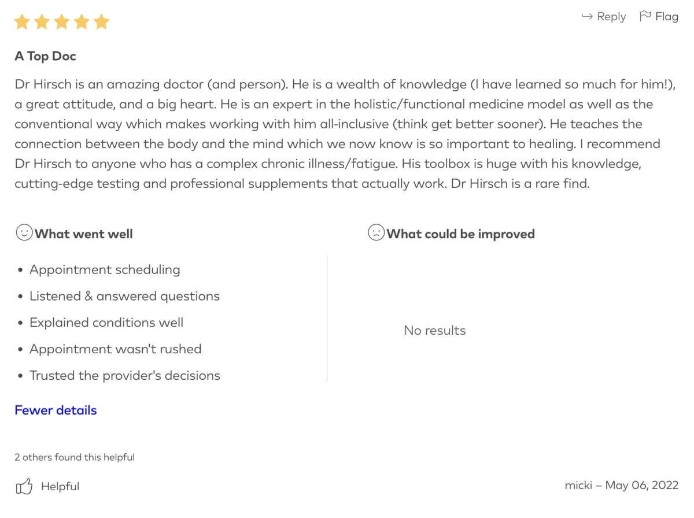The image size is (694, 518).
Task: Select 'Appointment scheduling' list item
Action: 105,270
